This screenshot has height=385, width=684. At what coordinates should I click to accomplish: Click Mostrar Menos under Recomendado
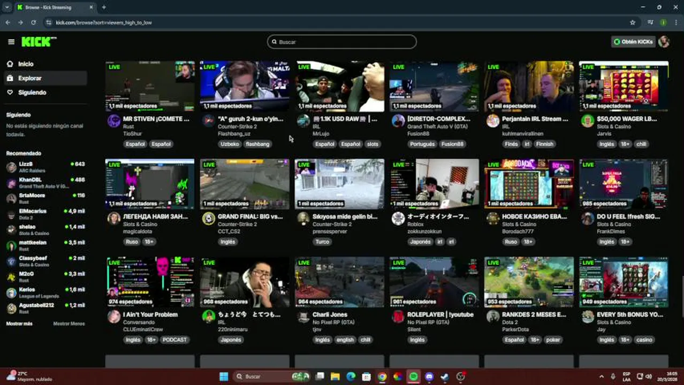[x=69, y=324]
